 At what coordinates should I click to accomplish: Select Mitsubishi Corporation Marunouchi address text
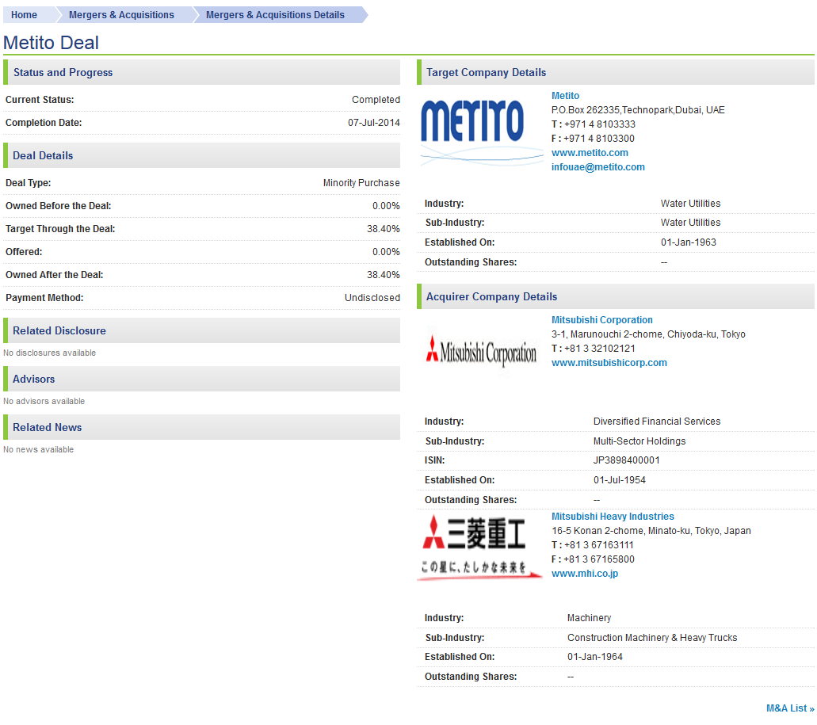(x=649, y=334)
